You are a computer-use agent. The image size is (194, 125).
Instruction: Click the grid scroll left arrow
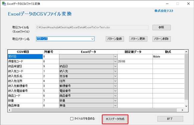point(10,110)
